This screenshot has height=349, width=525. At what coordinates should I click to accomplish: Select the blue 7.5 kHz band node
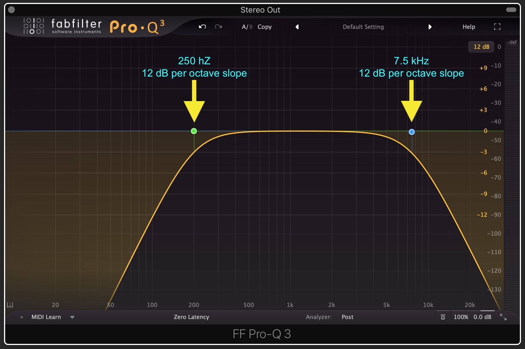tap(412, 132)
